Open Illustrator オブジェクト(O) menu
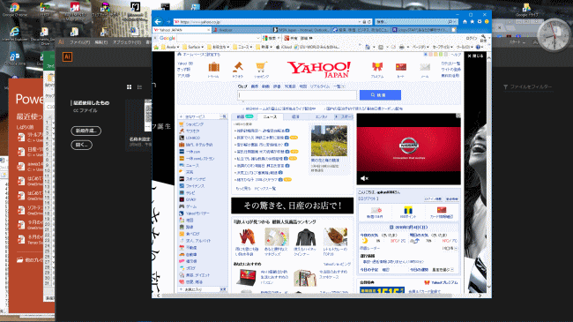Viewport: 573px width, 322px height. [x=127, y=42]
